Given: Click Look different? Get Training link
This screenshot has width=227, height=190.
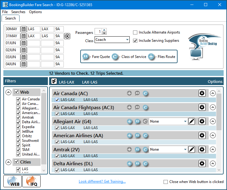Looking at the screenshot, I should (102, 181).
